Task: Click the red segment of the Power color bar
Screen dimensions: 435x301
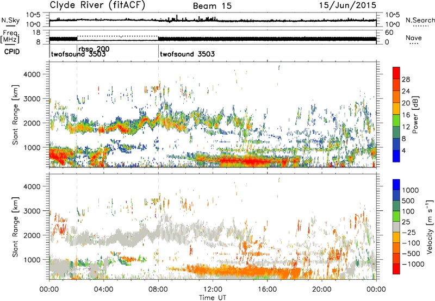Action: 396,73
